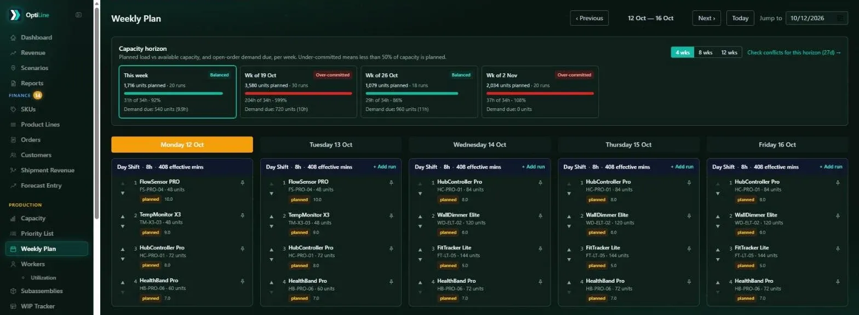Move Monday's FlowSensor PRO run down

pyautogui.click(x=123, y=193)
